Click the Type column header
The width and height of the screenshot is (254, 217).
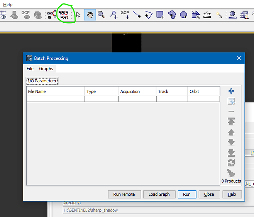[x=102, y=92]
